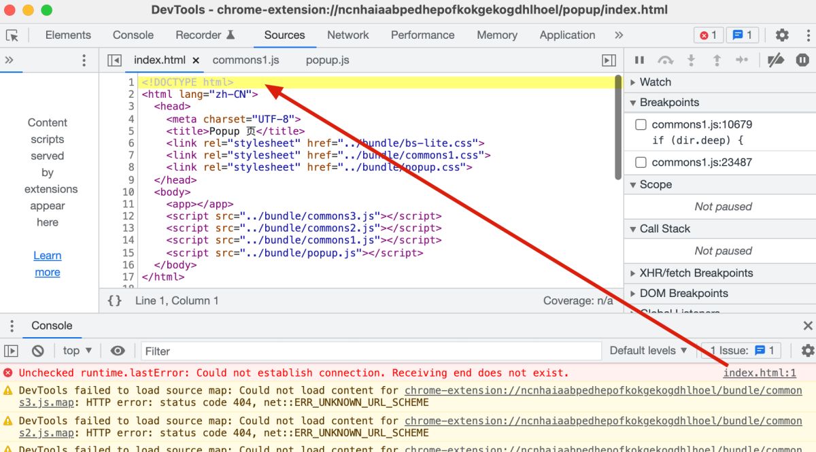Open the Performance tab
The width and height of the screenshot is (816, 452).
pos(422,35)
